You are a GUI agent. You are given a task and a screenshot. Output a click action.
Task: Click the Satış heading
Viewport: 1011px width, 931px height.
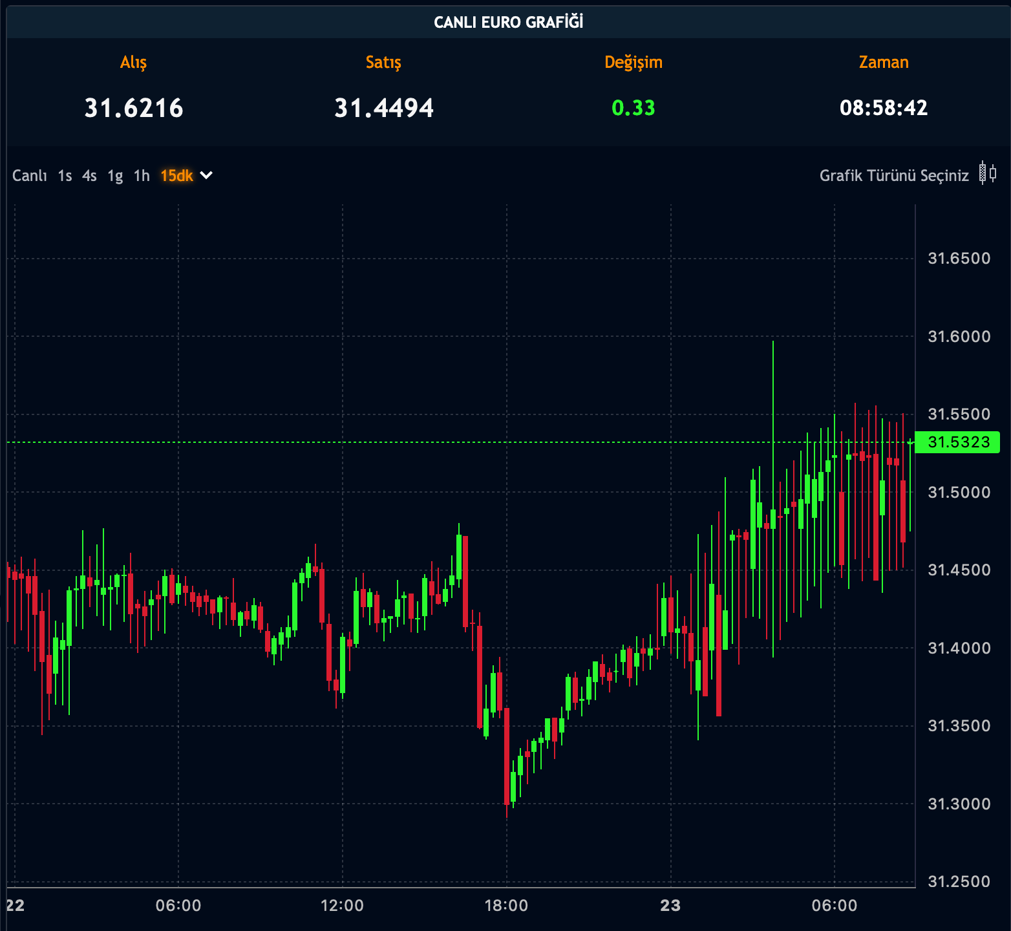point(383,63)
